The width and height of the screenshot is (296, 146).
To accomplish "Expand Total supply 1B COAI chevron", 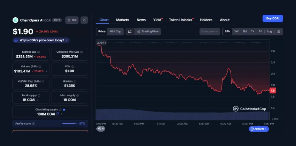I will [38, 100].
